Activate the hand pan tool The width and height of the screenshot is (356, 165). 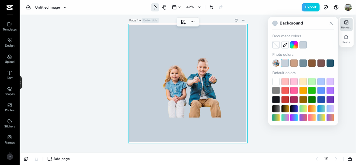tap(164, 7)
